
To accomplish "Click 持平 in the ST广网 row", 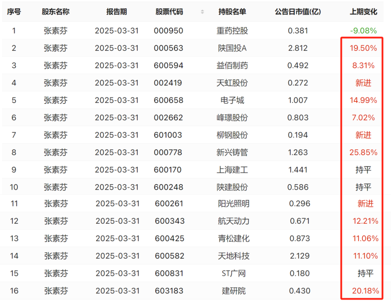I will 365,273.
